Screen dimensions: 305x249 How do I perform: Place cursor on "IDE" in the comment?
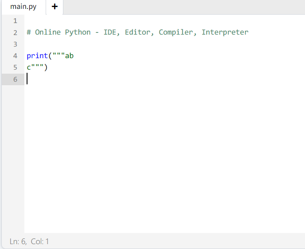click(x=109, y=32)
